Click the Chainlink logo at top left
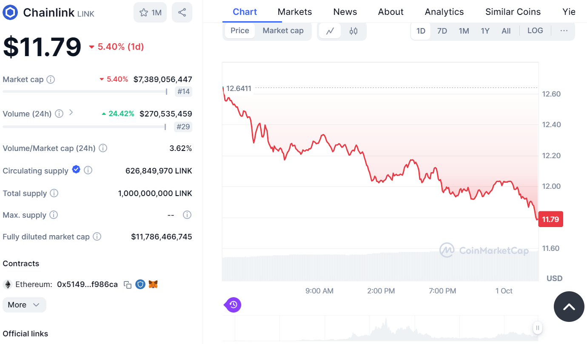 tap(9, 12)
